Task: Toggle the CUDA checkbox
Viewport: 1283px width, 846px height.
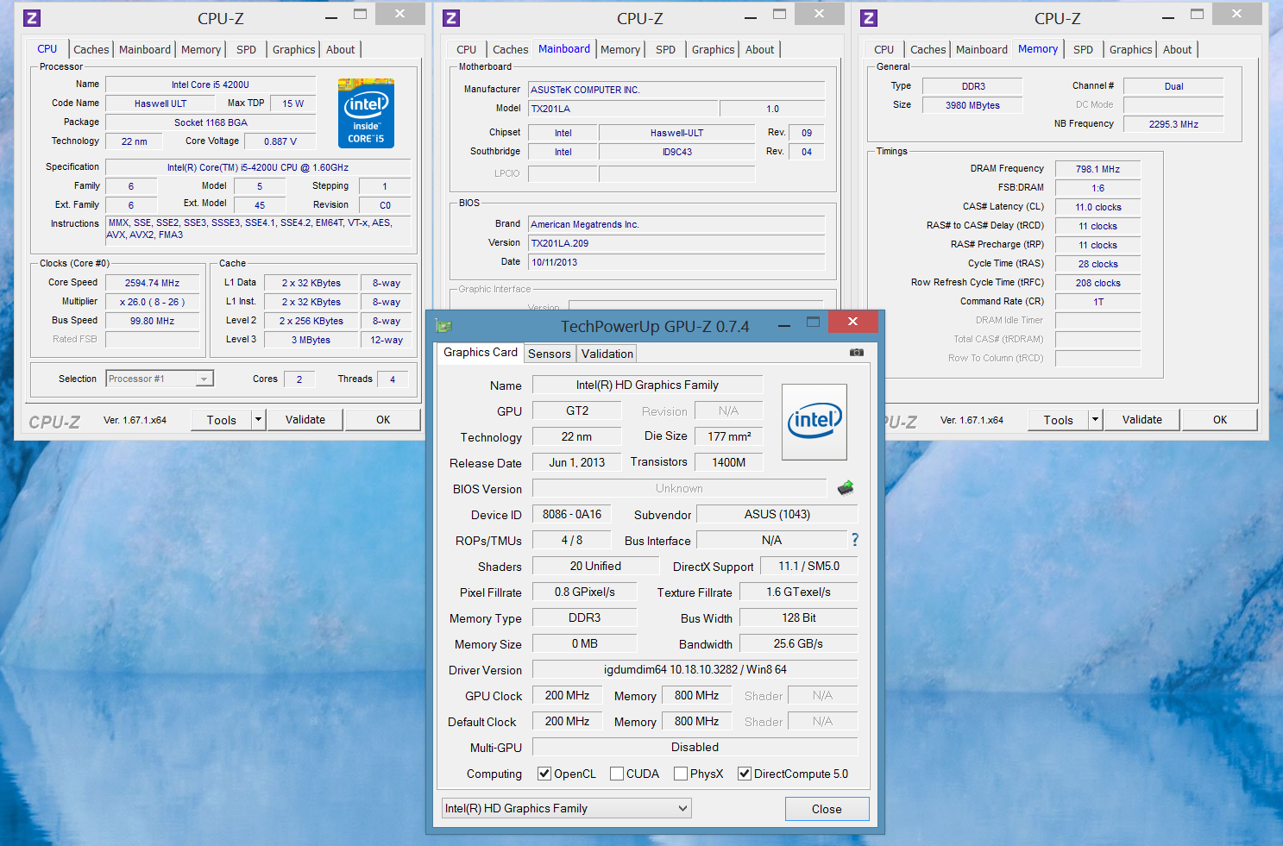Action: coord(617,774)
